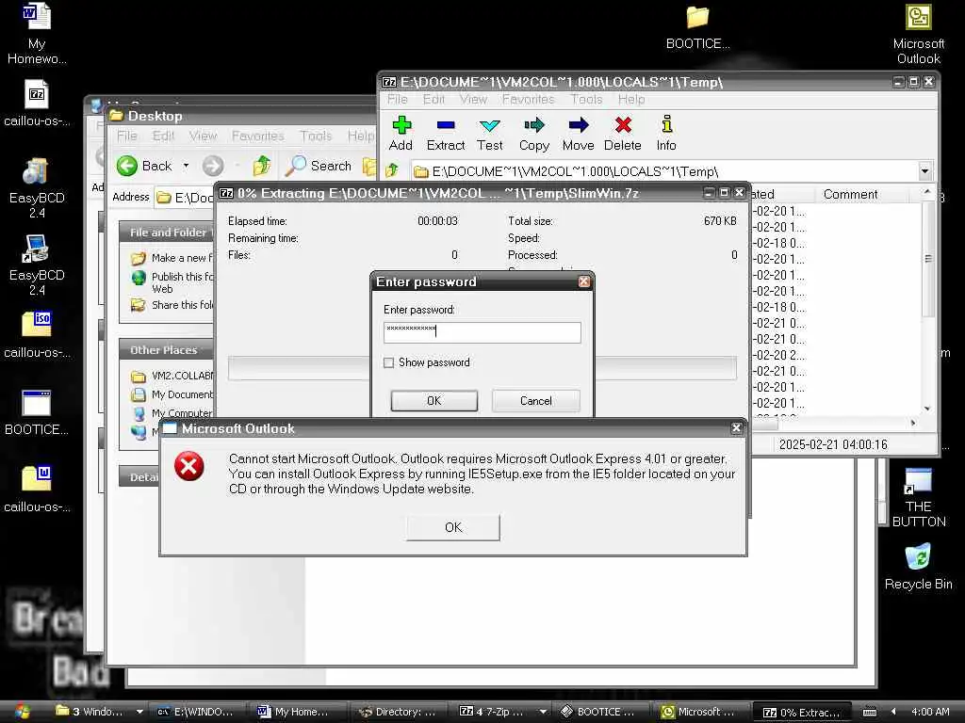The image size is (965, 723).
Task: Open Edit menu in 7-Zip window
Action: pos(433,99)
